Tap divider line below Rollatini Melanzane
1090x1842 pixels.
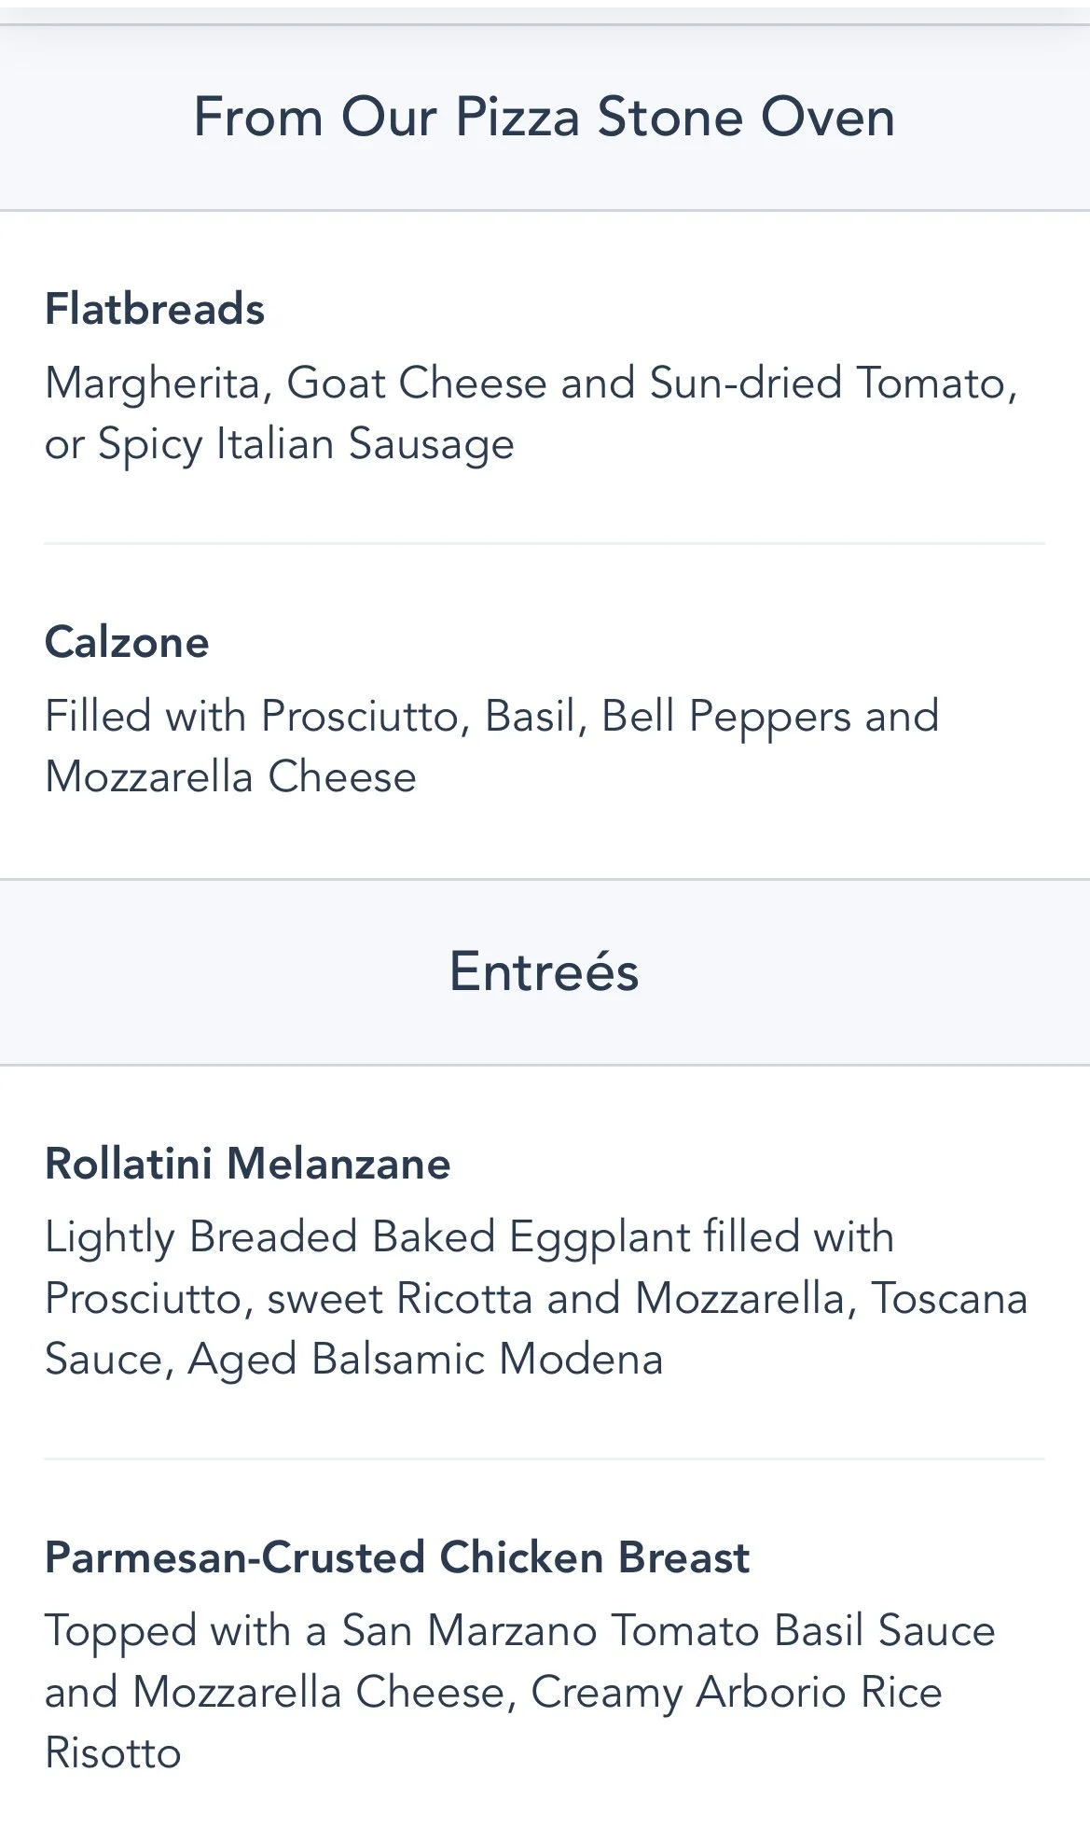[544, 1458]
